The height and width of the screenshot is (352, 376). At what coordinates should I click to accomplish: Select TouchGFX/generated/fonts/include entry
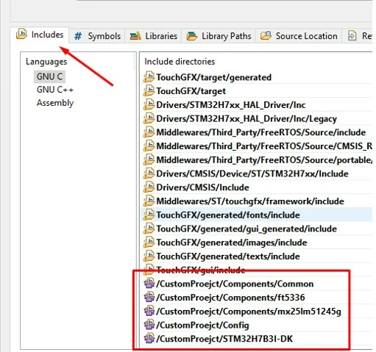(257, 215)
